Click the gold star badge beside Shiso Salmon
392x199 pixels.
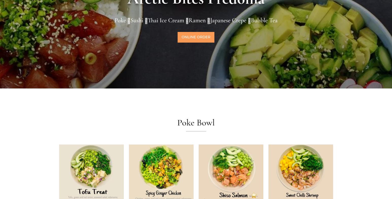coord(254,195)
